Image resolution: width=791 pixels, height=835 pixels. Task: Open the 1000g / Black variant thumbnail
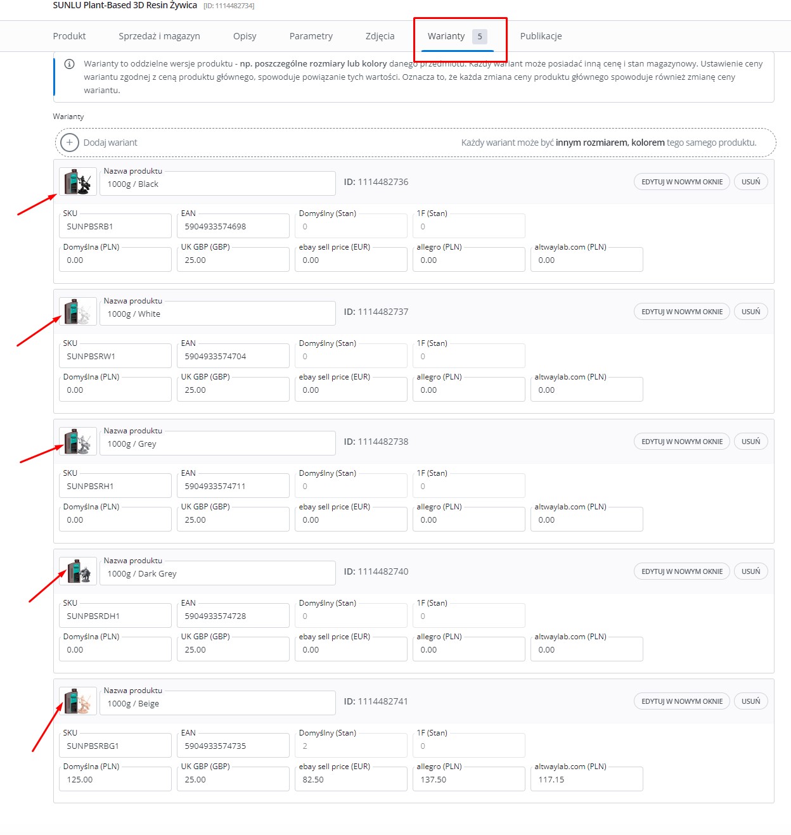point(78,182)
